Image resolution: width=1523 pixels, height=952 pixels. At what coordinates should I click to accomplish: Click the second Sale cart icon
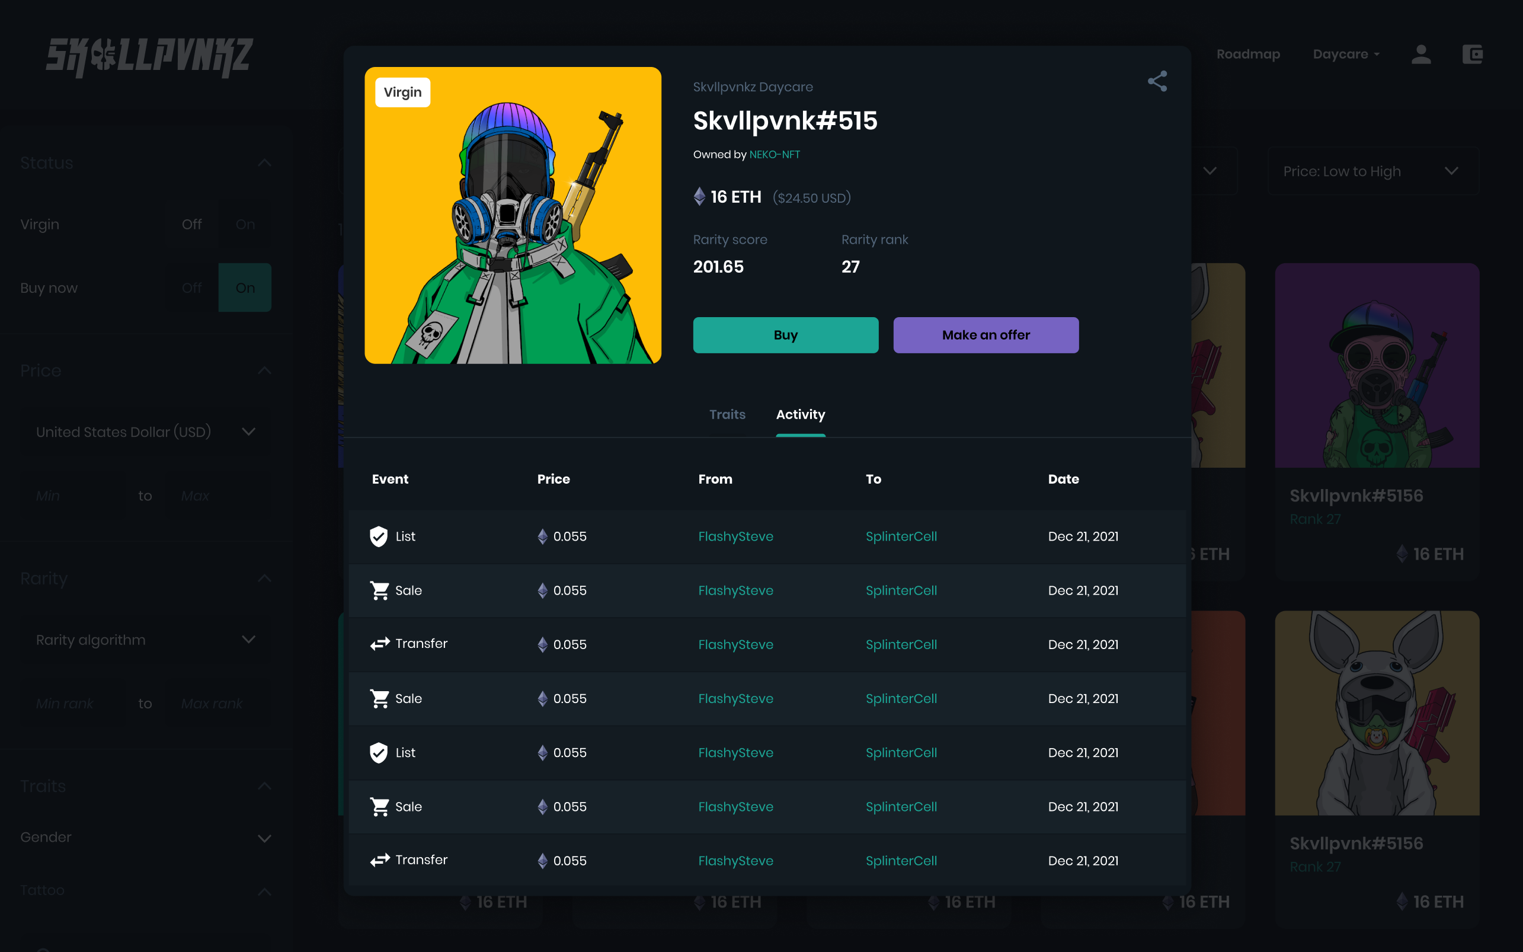tap(379, 699)
